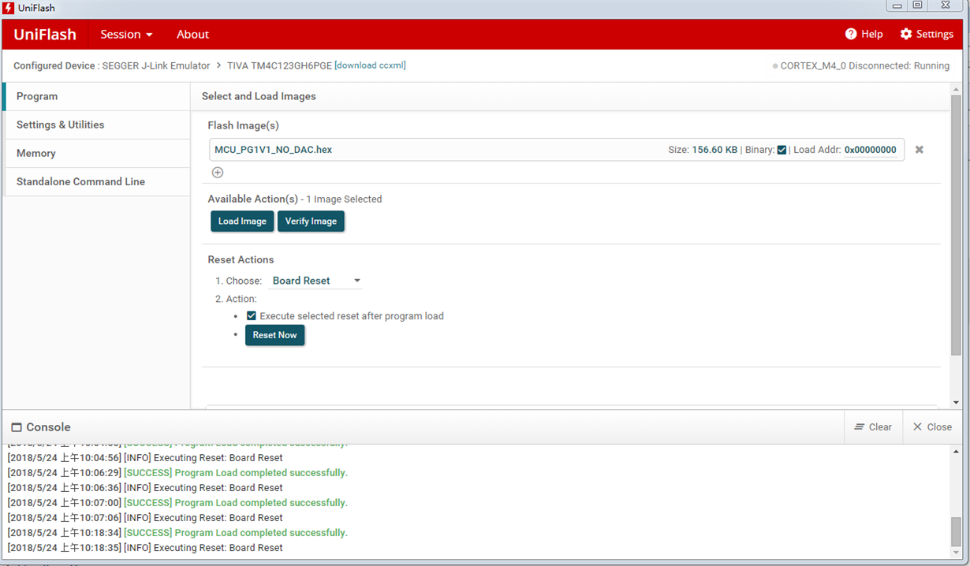Click the main panel vertical scrollbar
This screenshot has height=566, width=970.
pos(956,225)
